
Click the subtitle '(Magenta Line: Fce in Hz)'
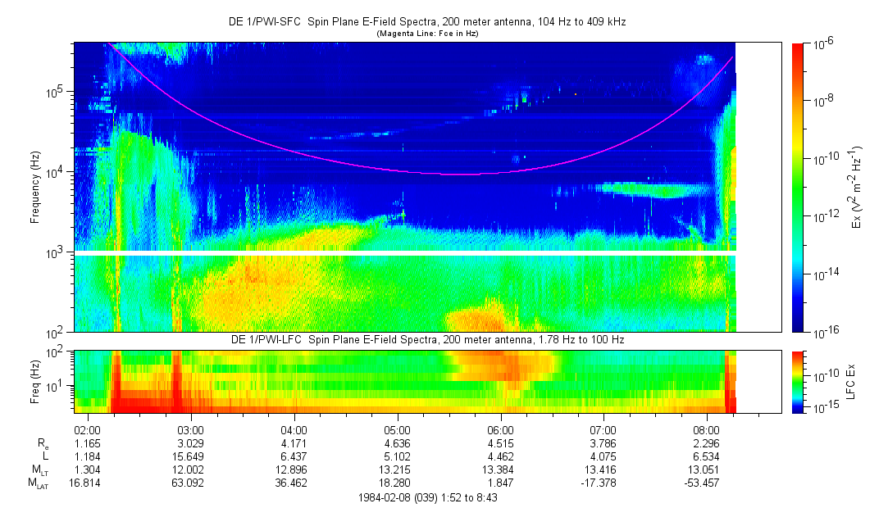point(427,34)
